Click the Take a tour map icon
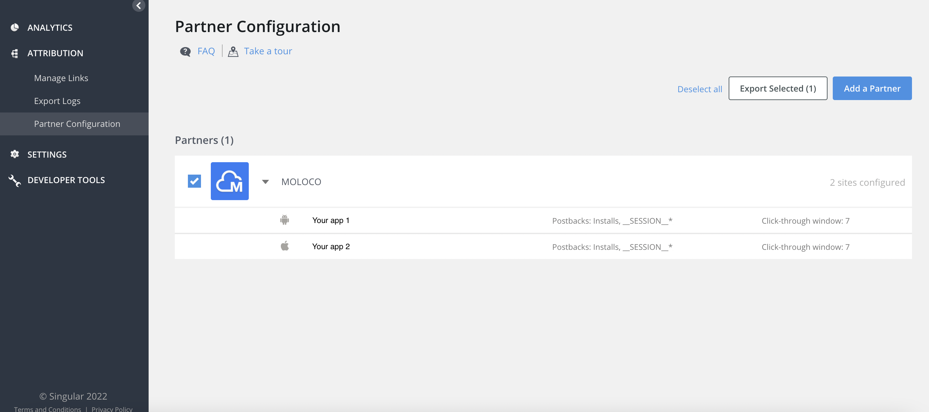The width and height of the screenshot is (929, 412). (233, 52)
